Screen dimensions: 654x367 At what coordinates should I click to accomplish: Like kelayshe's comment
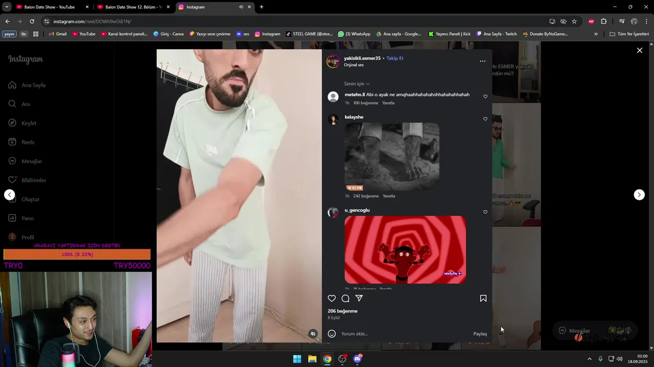[x=485, y=119]
